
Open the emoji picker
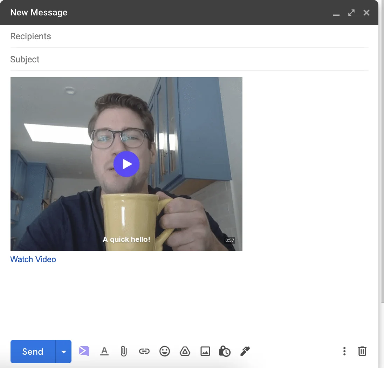click(x=165, y=351)
